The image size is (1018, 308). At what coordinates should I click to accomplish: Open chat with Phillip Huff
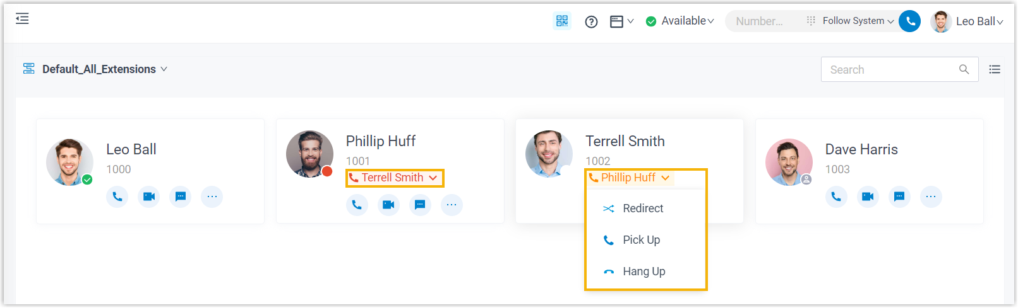pos(420,205)
